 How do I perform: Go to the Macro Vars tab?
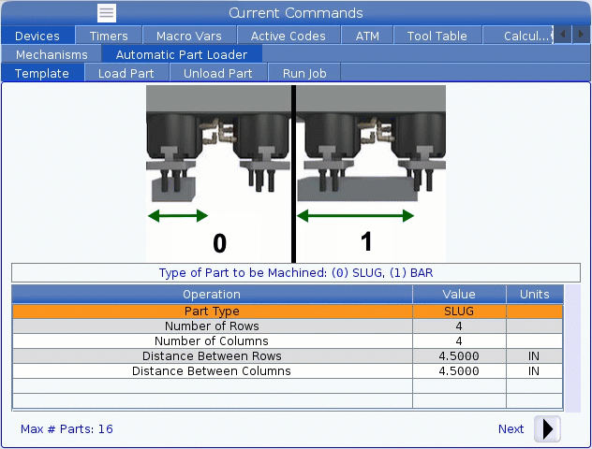tap(189, 36)
